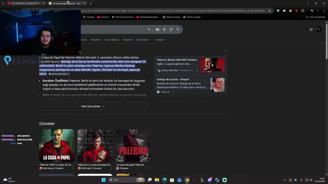The image size is (328, 184).
Task: Search by image with Google Lens icon
Action: (171, 29)
